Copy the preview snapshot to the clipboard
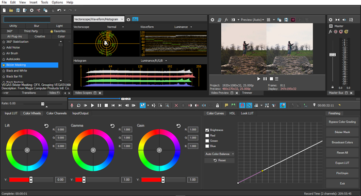 pyautogui.click(x=280, y=20)
